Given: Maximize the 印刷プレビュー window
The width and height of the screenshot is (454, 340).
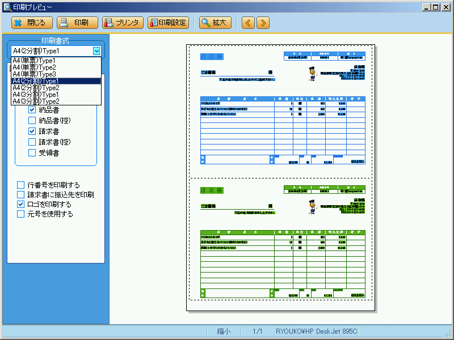Looking at the screenshot, I should 436,7.
